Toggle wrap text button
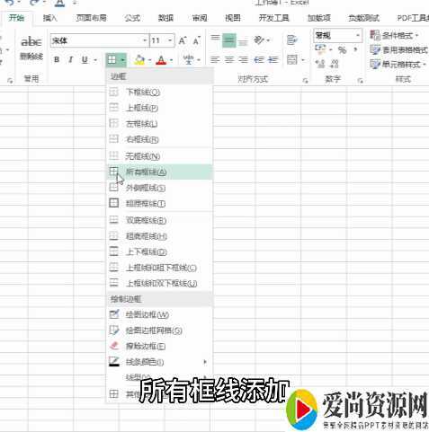This screenshot has width=429, height=432. (291, 40)
